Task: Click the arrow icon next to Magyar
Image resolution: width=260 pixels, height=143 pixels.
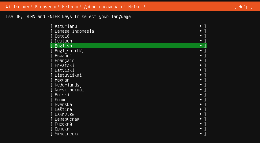Action: (x=201, y=80)
